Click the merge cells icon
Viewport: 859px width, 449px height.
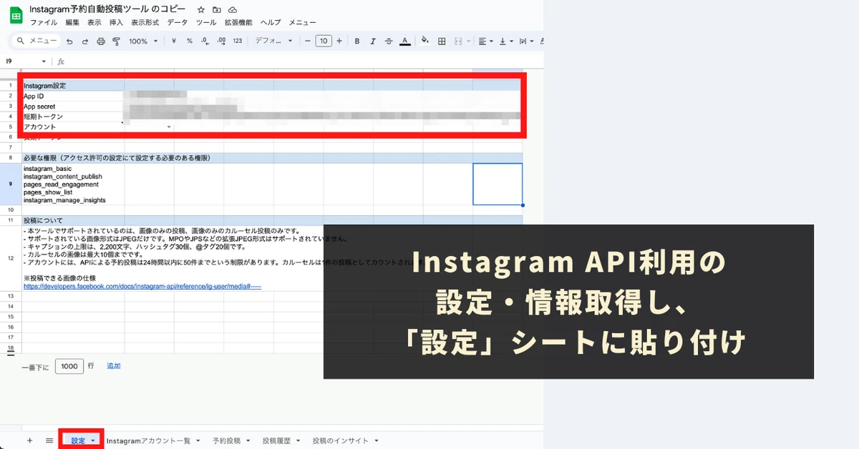[458, 41]
